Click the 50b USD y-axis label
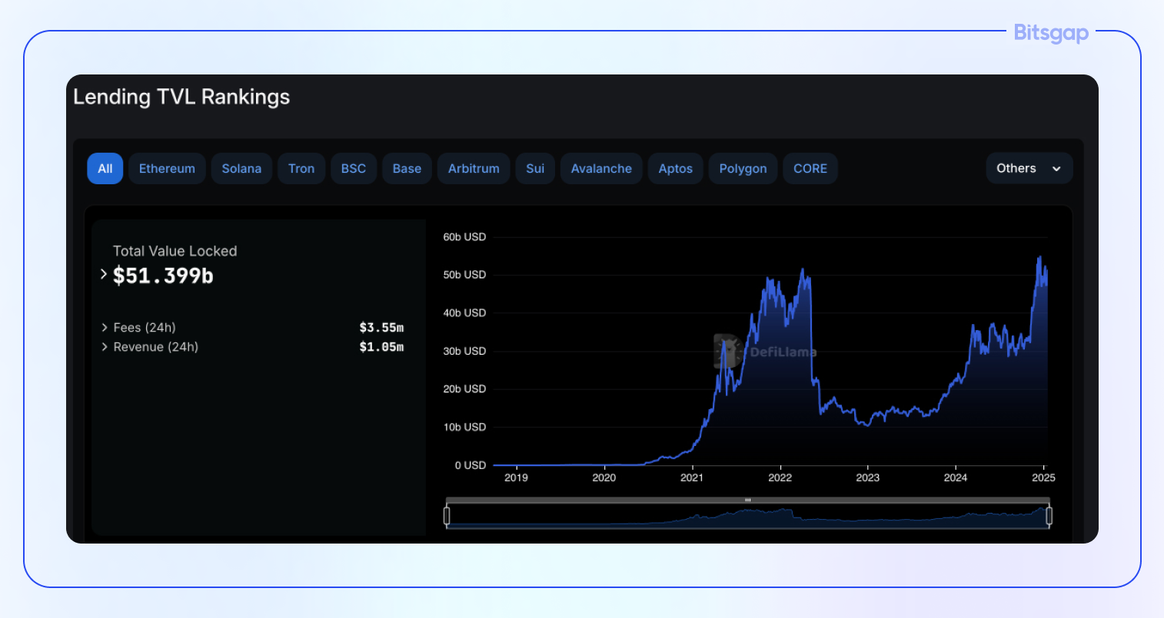 point(464,275)
